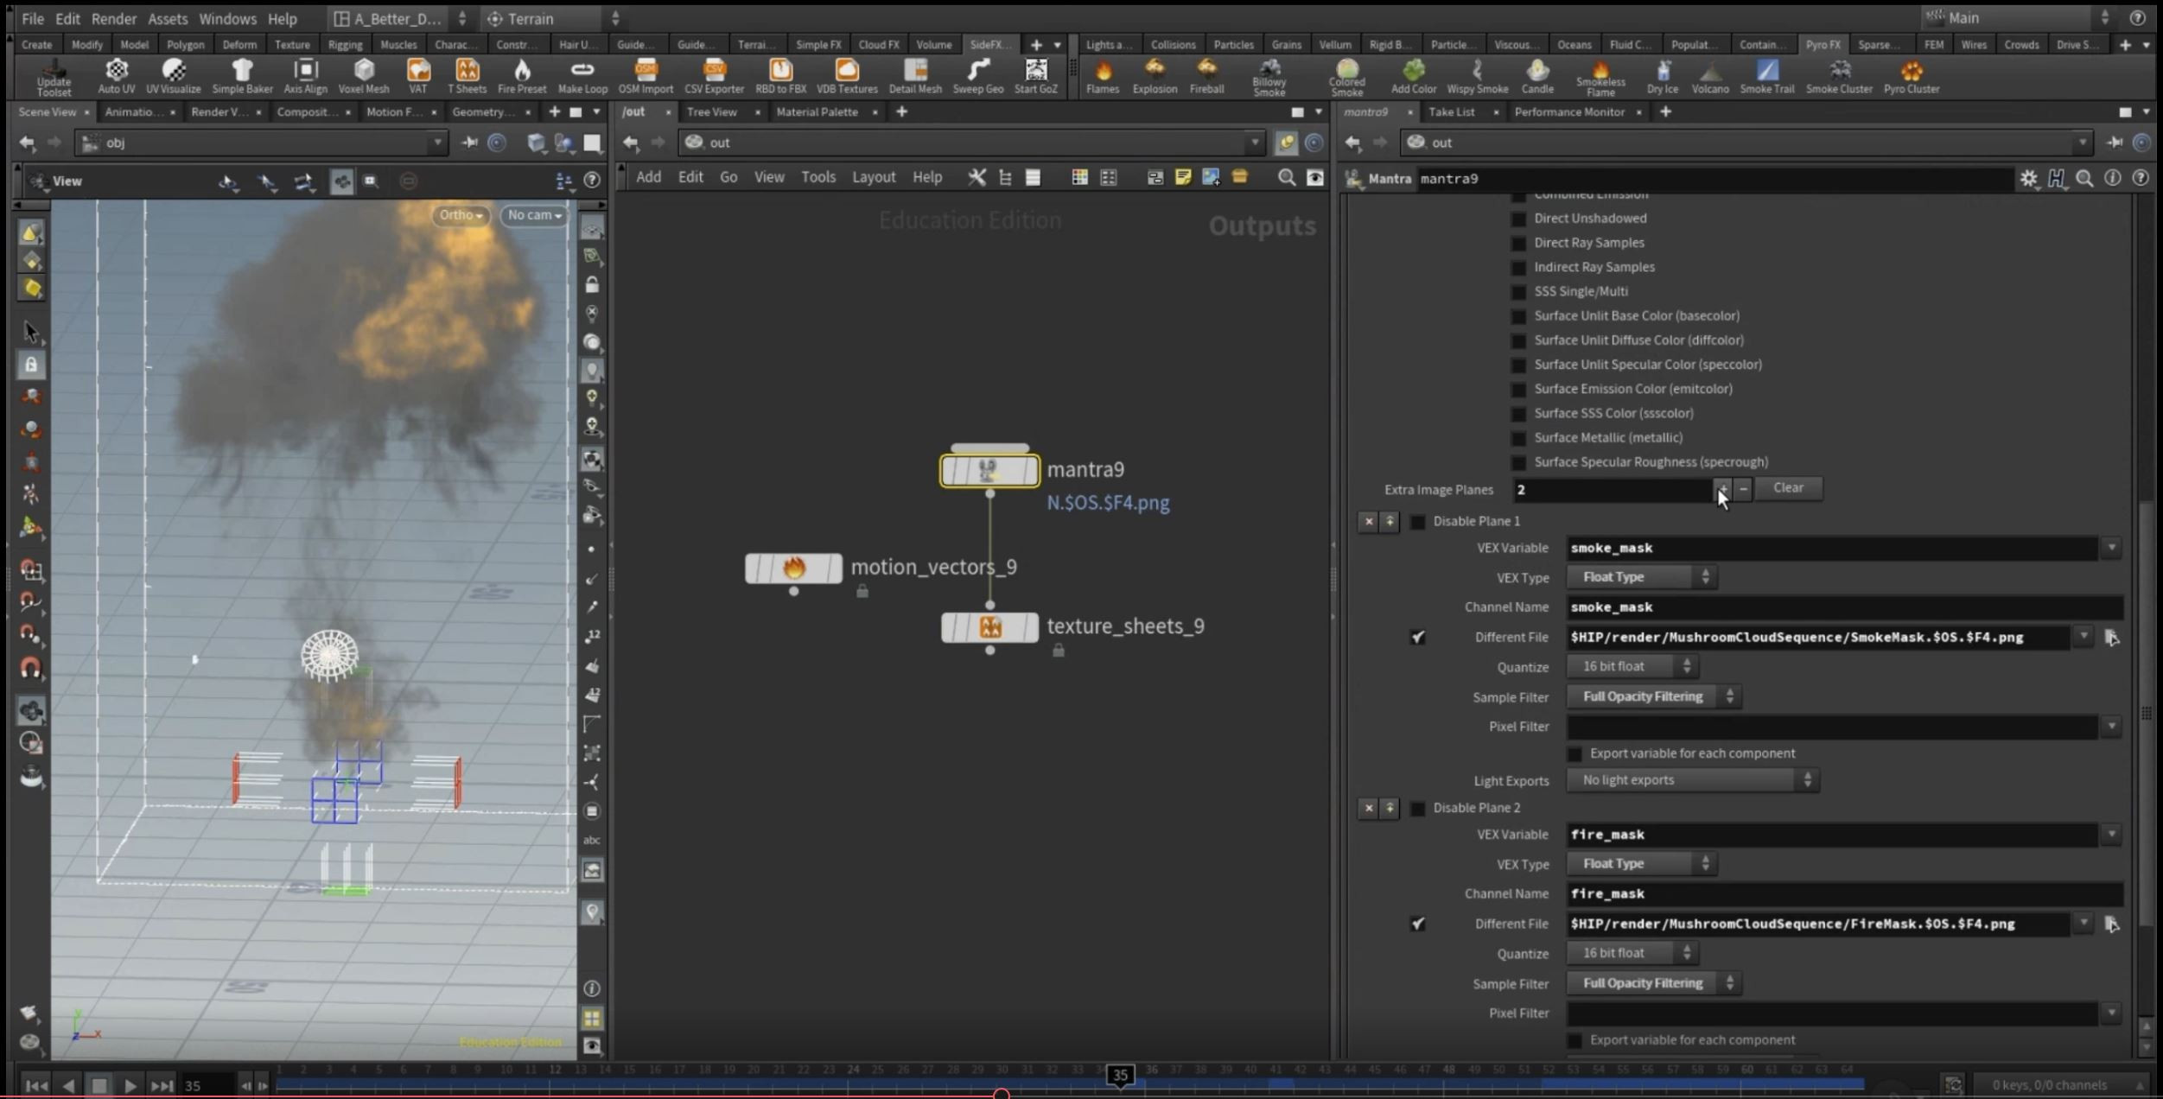2163x1099 pixels.
Task: Switch to the Take List tab
Action: pyautogui.click(x=1452, y=111)
